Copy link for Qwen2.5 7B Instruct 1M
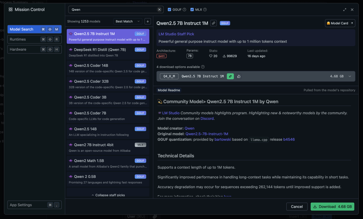363x219 pixels. pyautogui.click(x=214, y=23)
